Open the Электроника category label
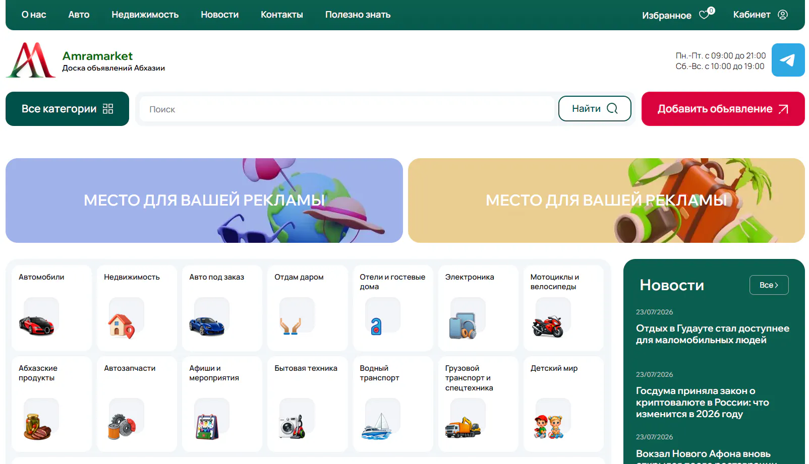 470,277
